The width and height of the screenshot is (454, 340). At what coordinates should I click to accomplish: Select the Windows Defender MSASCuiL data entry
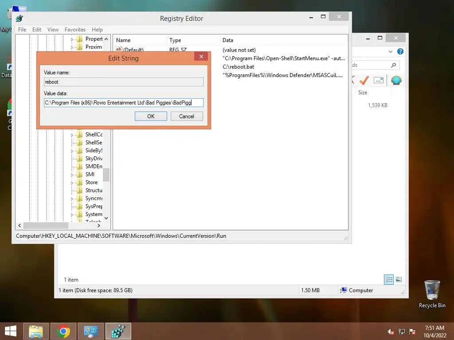[282, 75]
